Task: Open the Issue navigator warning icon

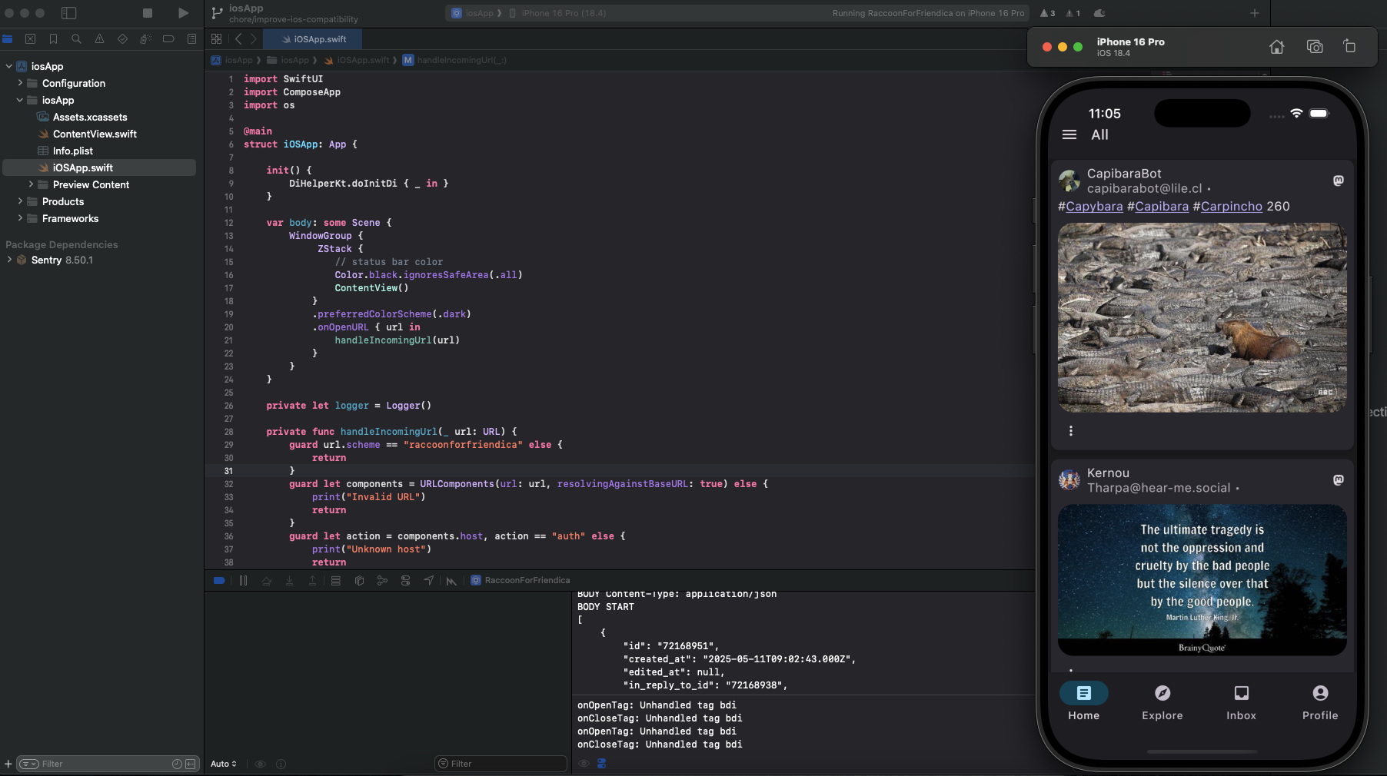Action: pyautogui.click(x=99, y=39)
